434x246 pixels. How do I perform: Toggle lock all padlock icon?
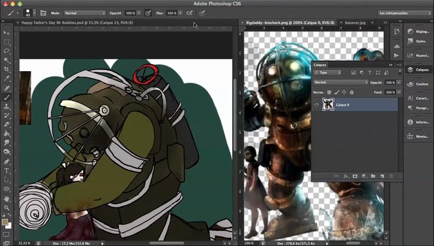352,92
